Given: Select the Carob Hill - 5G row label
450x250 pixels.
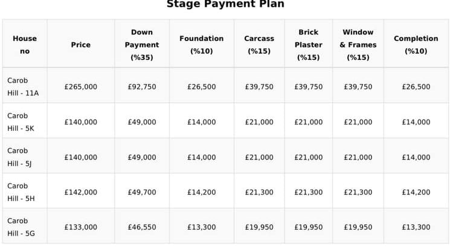Looking at the screenshot, I should [21, 227].
